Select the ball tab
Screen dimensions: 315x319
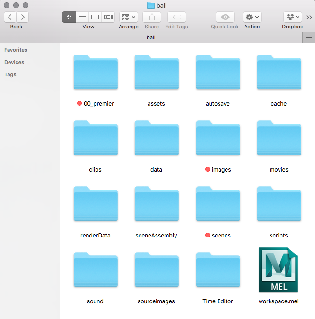[150, 37]
